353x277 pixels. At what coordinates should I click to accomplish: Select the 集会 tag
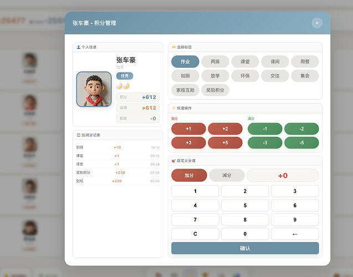305,76
